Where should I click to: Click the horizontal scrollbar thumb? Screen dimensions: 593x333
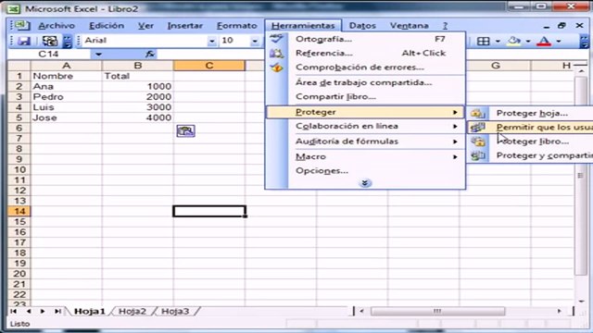(437, 311)
